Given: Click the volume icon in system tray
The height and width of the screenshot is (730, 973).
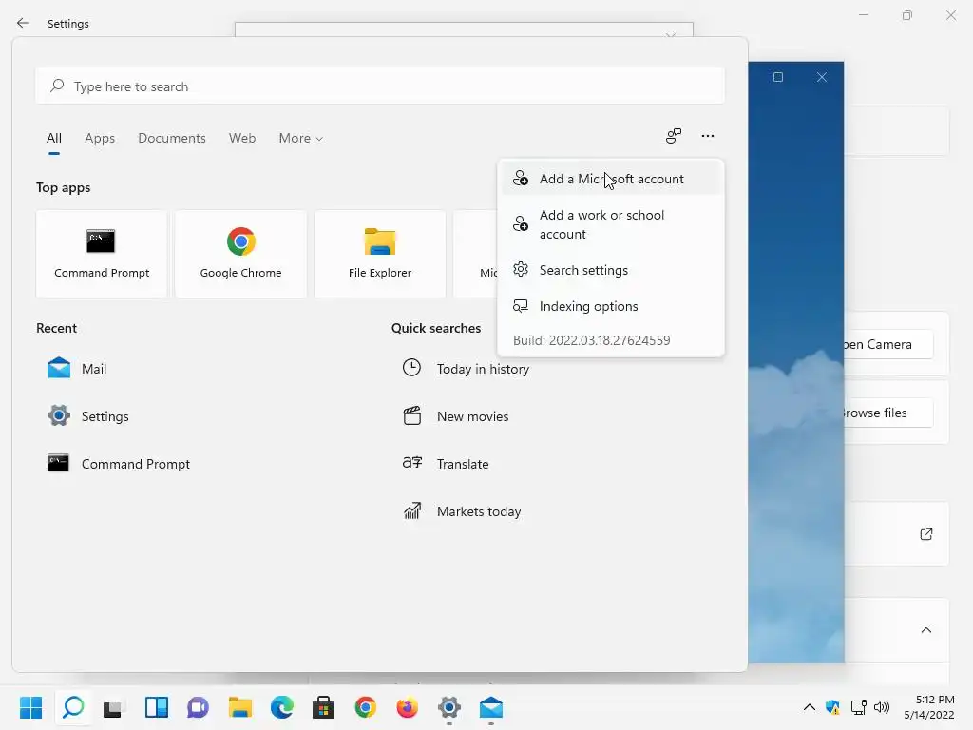Looking at the screenshot, I should pos(881,707).
